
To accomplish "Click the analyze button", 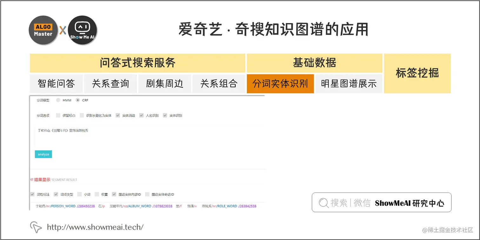I will click(43, 154).
